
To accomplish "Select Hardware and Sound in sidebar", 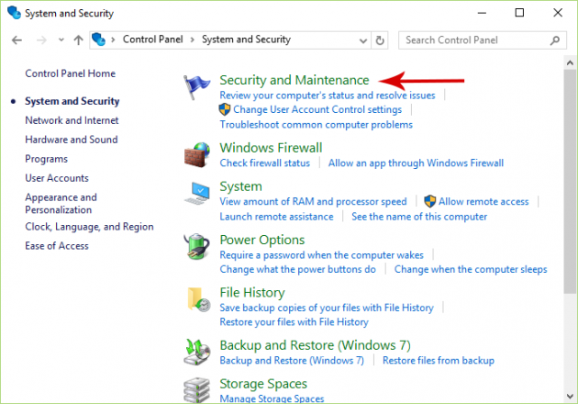I will [x=72, y=140].
